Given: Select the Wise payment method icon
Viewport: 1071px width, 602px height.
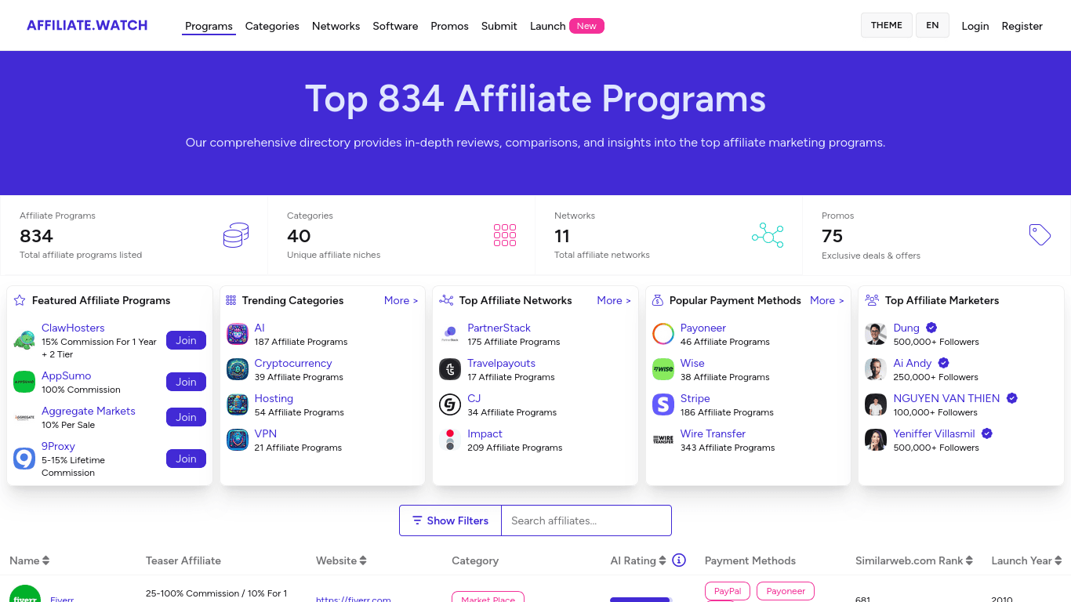Looking at the screenshot, I should point(663,368).
